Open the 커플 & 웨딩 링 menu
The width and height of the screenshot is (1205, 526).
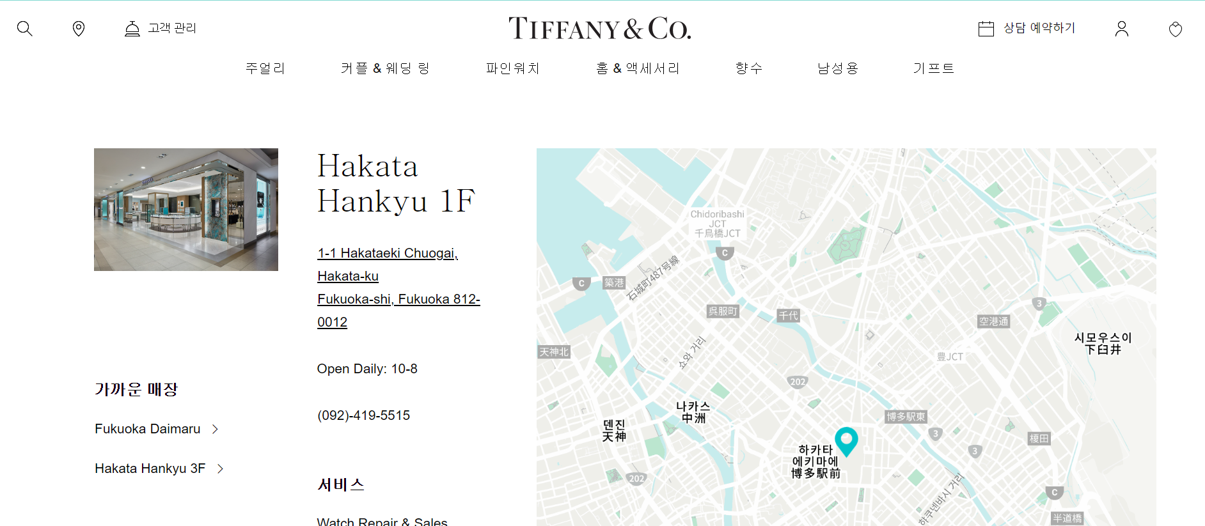pos(385,68)
